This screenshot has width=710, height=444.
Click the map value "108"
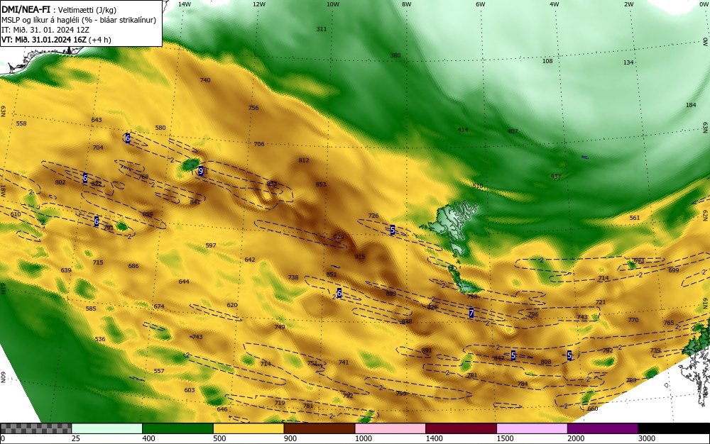[x=547, y=61]
